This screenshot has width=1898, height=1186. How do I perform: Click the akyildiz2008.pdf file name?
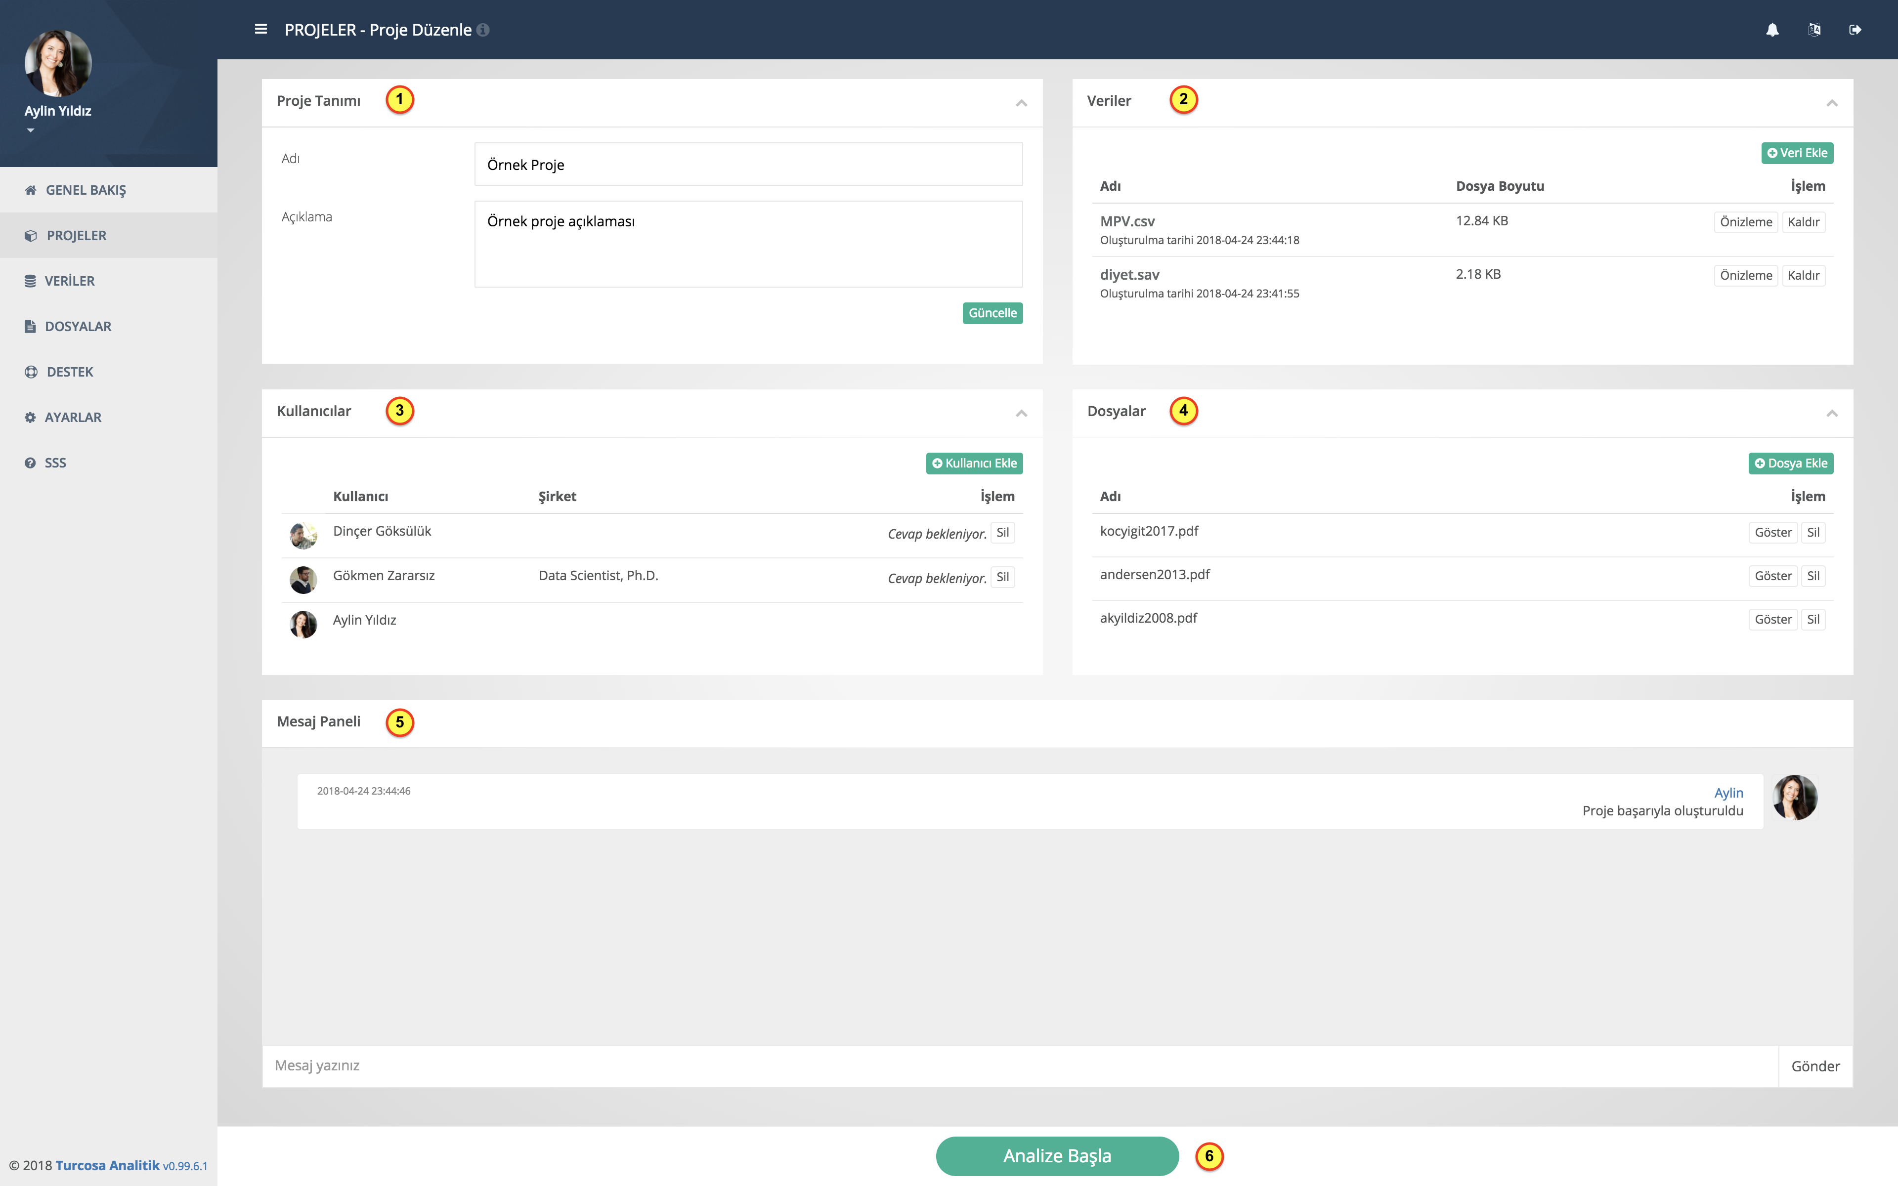(x=1148, y=618)
